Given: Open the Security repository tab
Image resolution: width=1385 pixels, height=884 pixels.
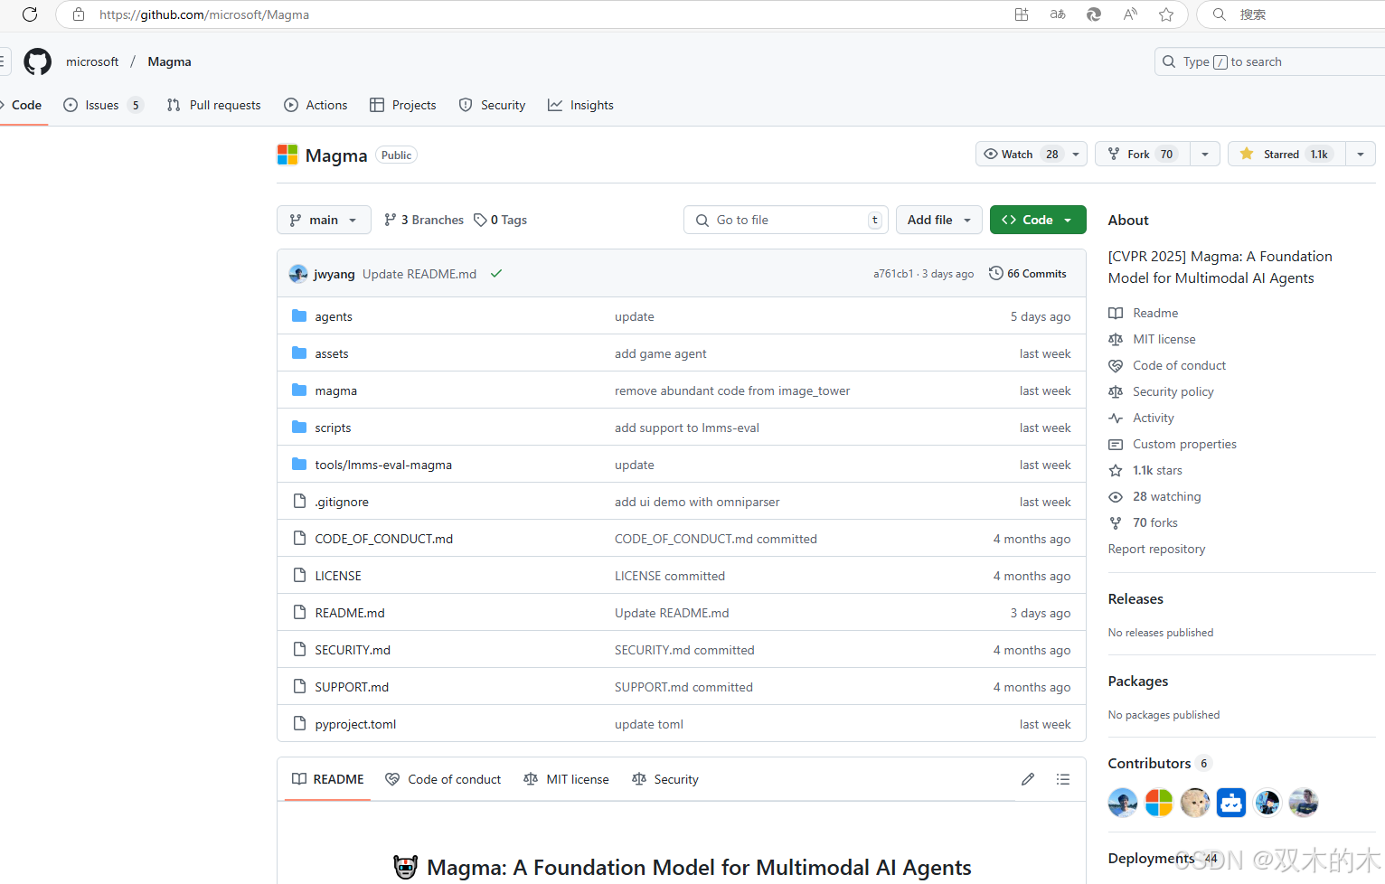Looking at the screenshot, I should [x=492, y=105].
